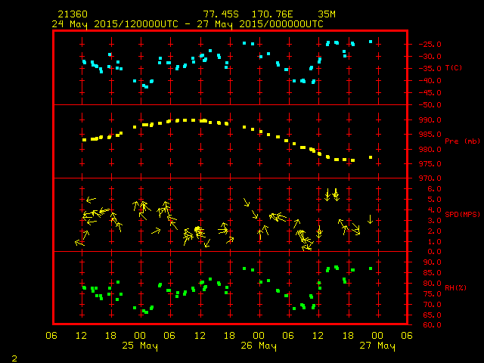Click the 27 May date label below the axis
484x363 pixels.
click(x=377, y=346)
